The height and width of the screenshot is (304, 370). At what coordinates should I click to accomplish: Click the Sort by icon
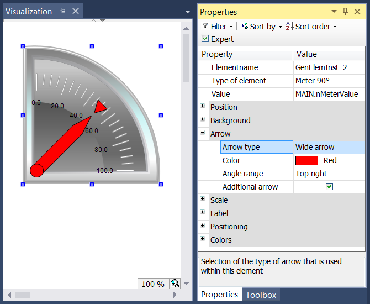click(x=245, y=26)
